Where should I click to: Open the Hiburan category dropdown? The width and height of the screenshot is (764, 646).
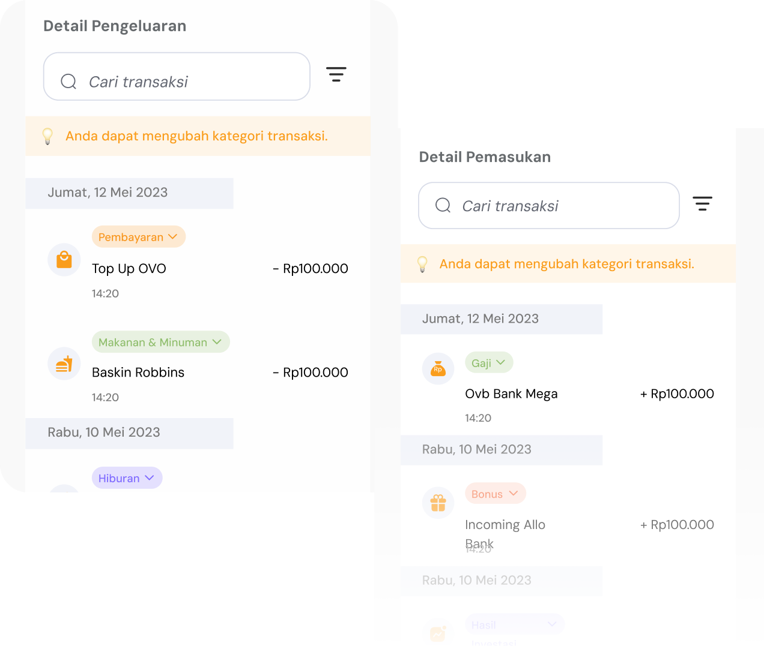(127, 478)
